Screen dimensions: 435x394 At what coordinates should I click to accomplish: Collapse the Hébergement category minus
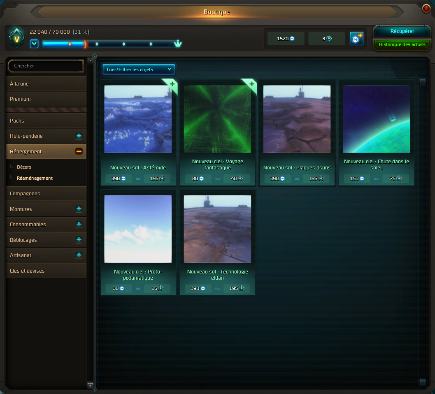tap(79, 151)
